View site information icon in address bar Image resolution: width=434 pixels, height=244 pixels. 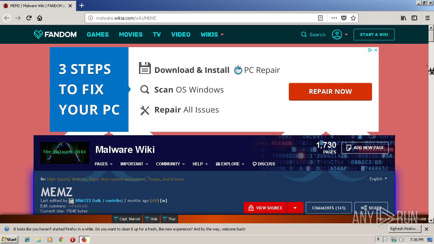(x=90, y=18)
